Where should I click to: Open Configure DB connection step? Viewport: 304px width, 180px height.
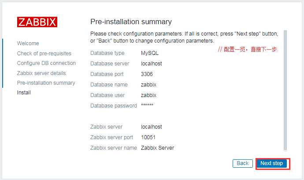(46, 63)
